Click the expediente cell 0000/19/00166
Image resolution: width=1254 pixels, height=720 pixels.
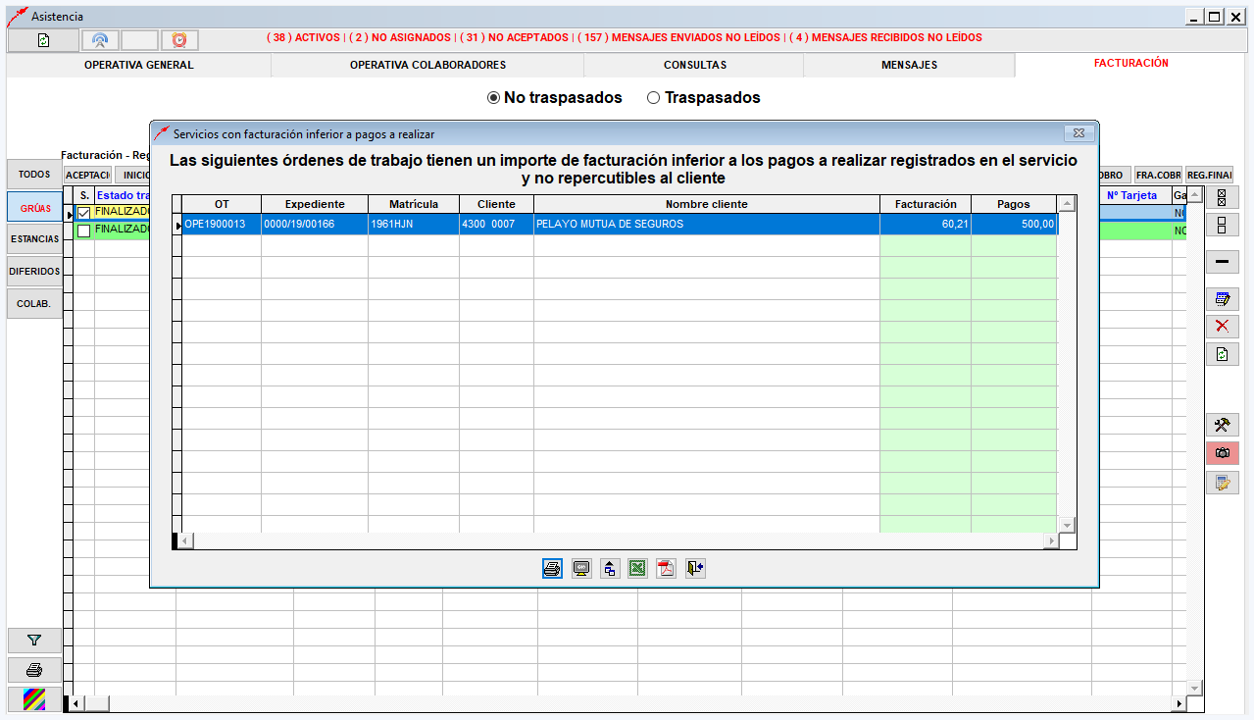click(x=315, y=225)
